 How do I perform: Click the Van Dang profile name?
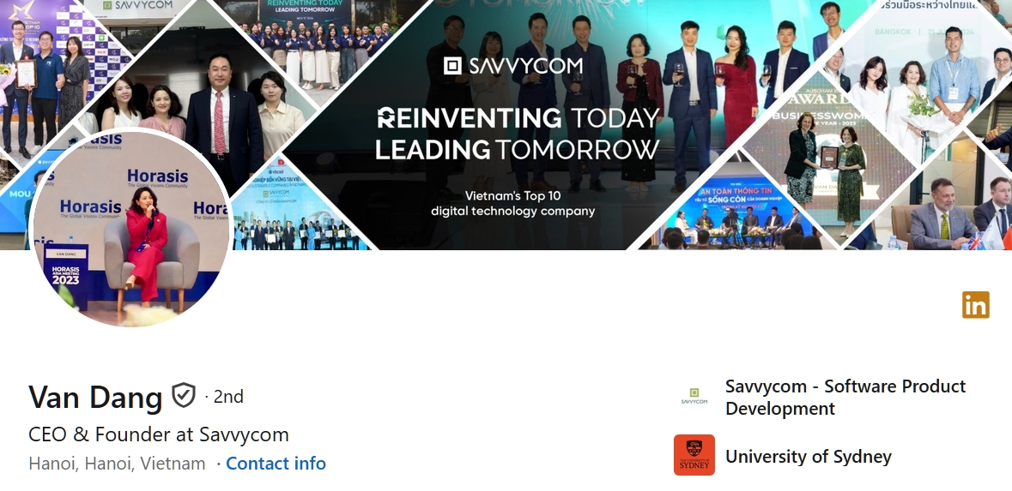[95, 396]
